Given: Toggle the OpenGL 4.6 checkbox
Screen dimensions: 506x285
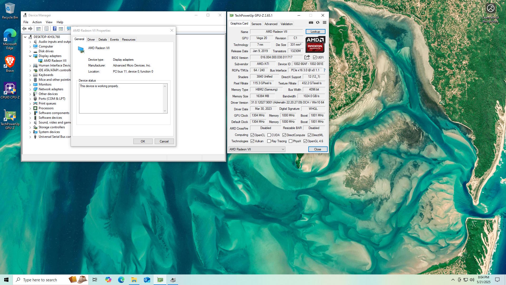Looking at the screenshot, I should coord(305,141).
